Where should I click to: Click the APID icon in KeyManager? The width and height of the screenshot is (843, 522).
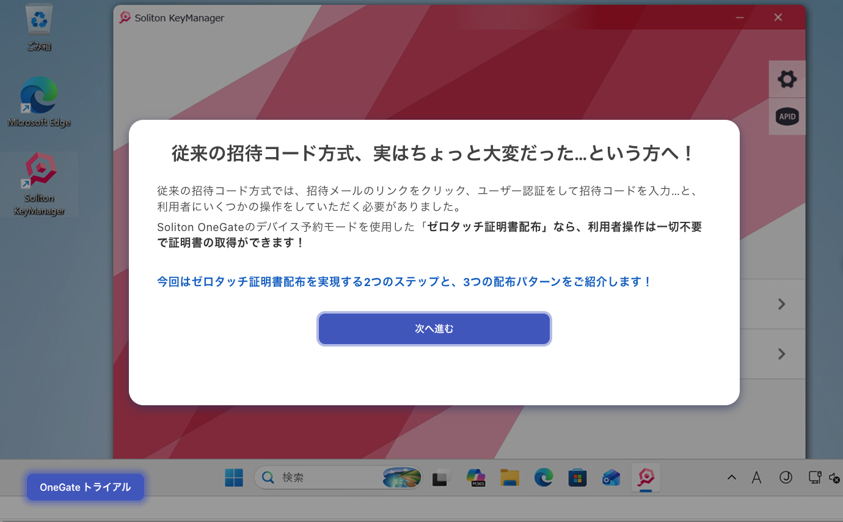click(x=787, y=116)
